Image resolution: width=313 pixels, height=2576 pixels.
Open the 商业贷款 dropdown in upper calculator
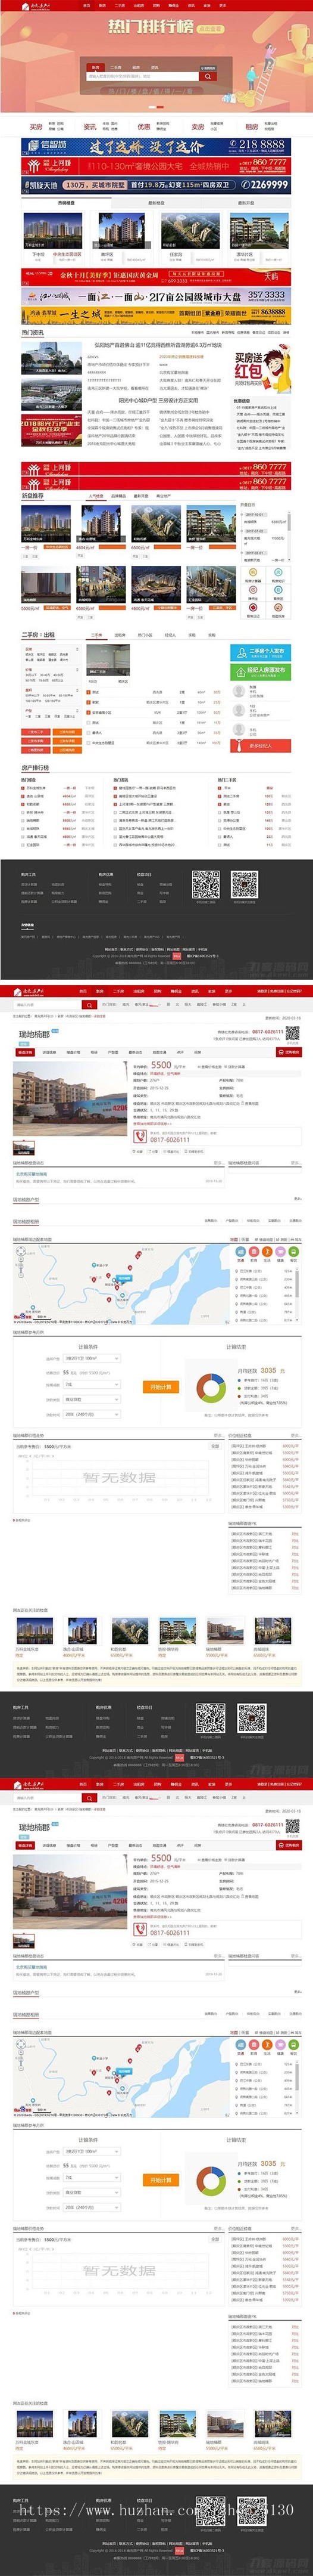click(92, 1399)
